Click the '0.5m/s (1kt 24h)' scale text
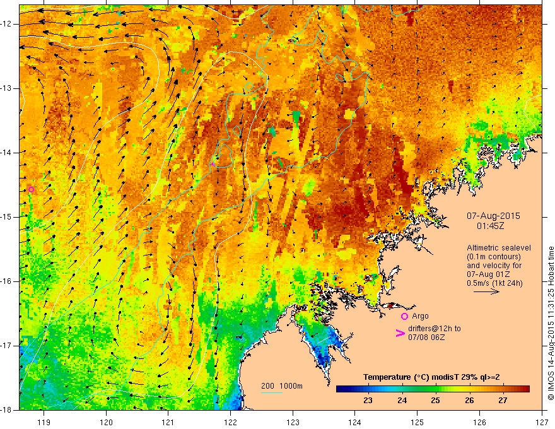This screenshot has width=555, height=429. [494, 283]
